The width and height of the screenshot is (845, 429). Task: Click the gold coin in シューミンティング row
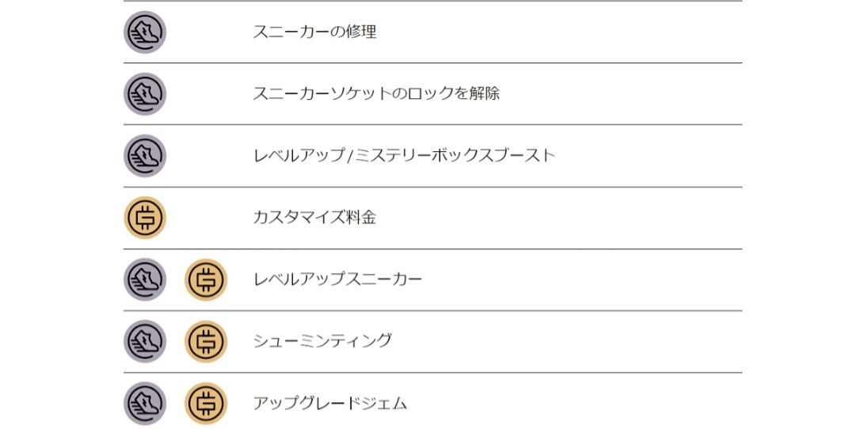(x=206, y=341)
